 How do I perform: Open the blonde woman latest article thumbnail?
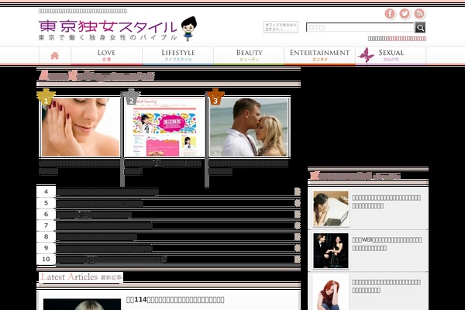pos(82,305)
